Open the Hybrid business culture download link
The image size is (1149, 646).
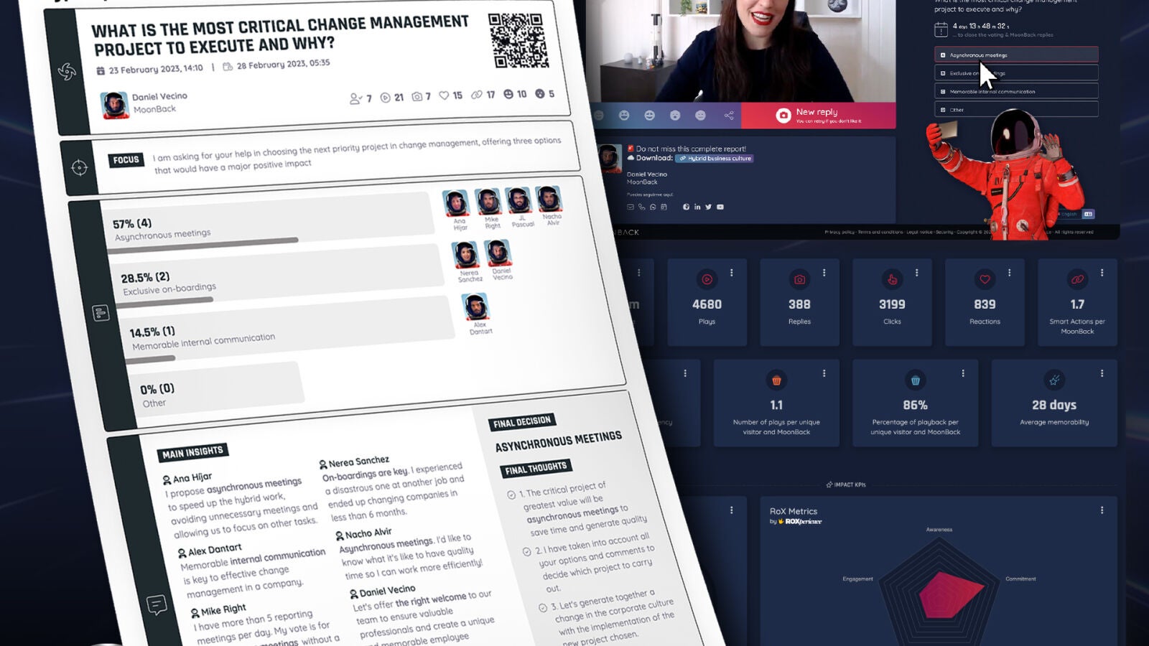coord(715,159)
